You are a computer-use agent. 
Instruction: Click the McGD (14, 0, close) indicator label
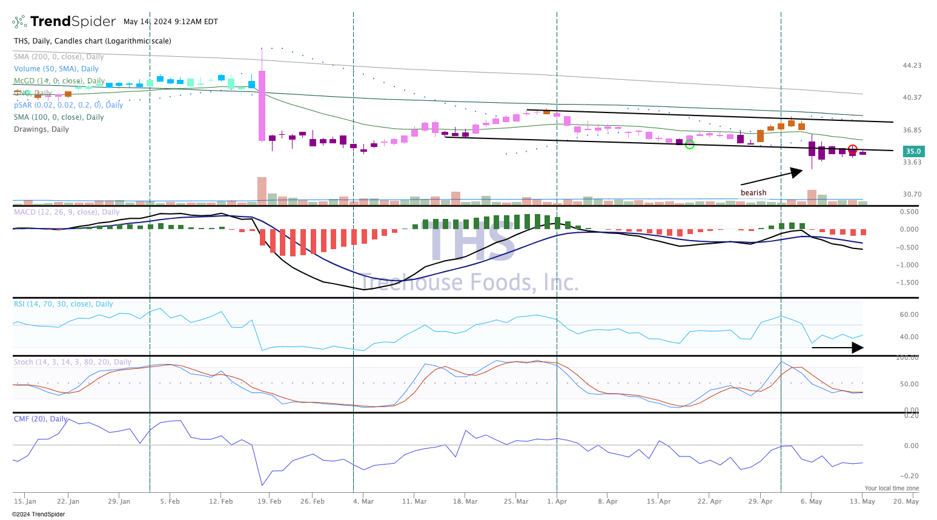[x=59, y=81]
